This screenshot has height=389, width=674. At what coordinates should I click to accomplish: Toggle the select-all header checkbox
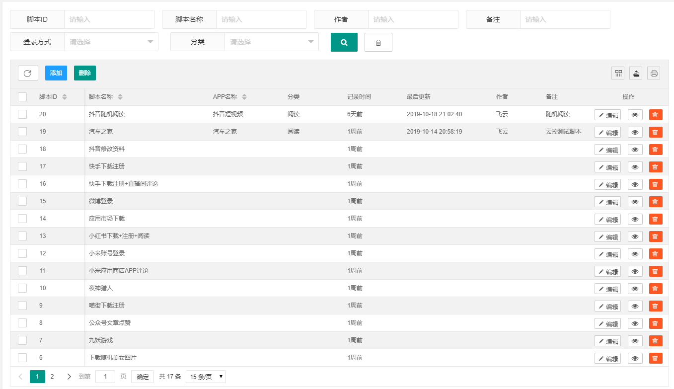pos(22,97)
